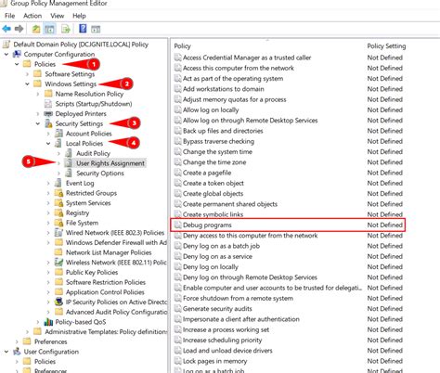The image size is (440, 373).
Task: Click the Computer Configuration node icon
Action: [x=17, y=54]
